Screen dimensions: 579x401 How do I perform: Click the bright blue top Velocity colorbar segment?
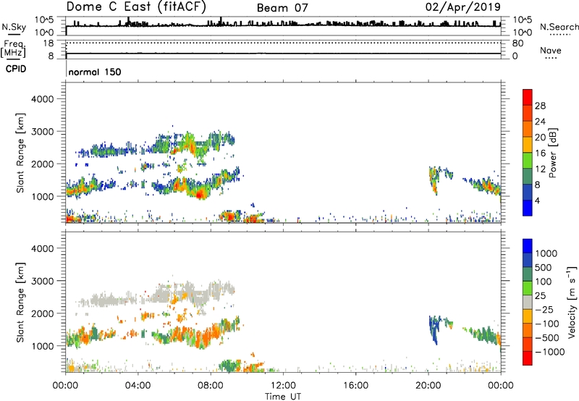(x=528, y=246)
